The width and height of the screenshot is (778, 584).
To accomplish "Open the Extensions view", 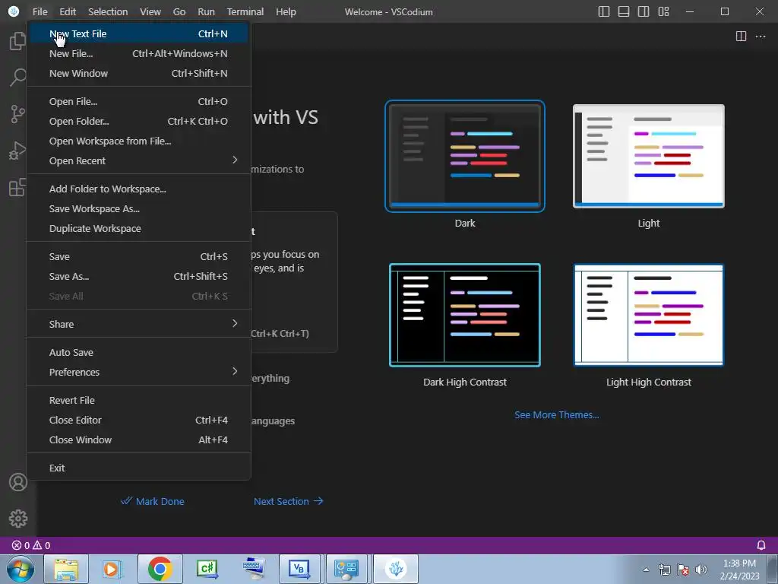I will pos(18,187).
